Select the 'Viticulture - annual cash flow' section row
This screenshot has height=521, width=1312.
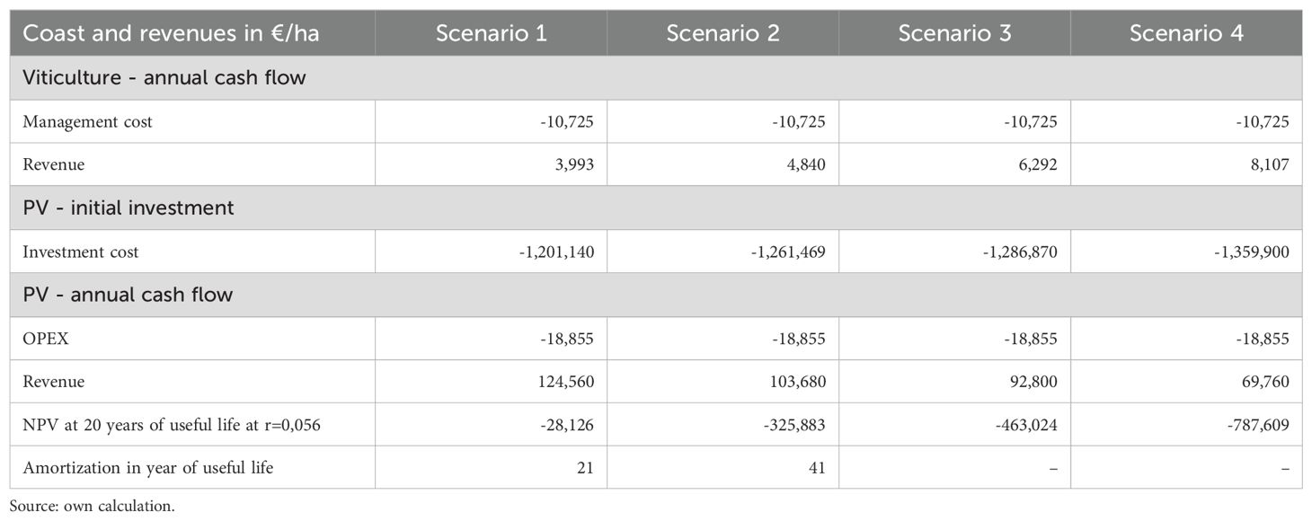tap(656, 78)
